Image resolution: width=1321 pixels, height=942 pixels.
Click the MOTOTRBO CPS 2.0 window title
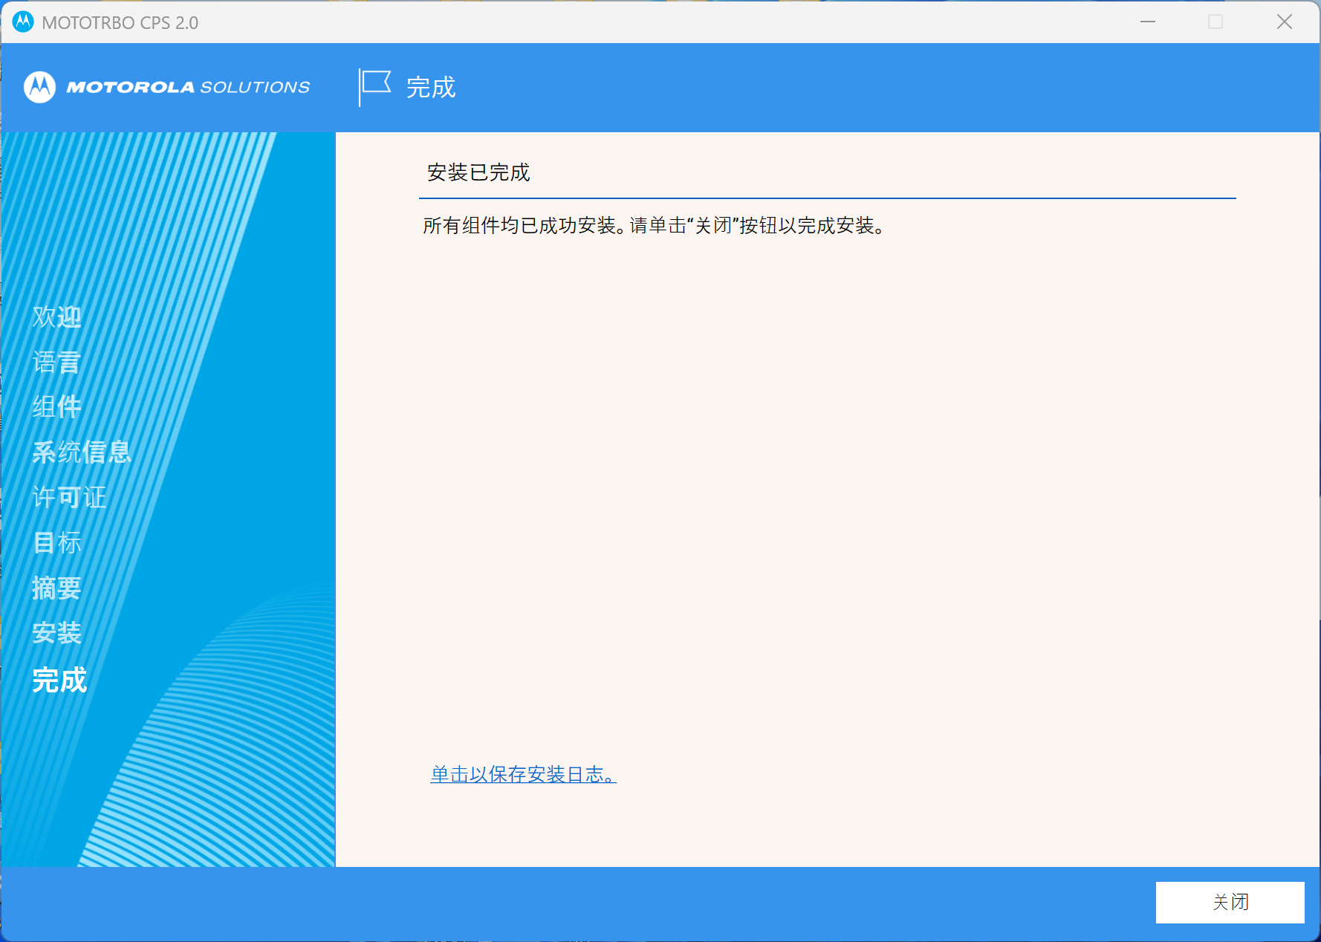(120, 23)
